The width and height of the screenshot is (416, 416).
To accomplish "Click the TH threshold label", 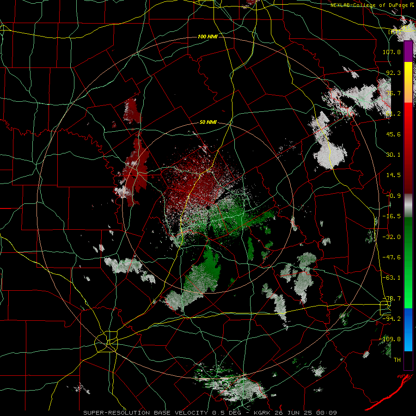I will click(397, 360).
